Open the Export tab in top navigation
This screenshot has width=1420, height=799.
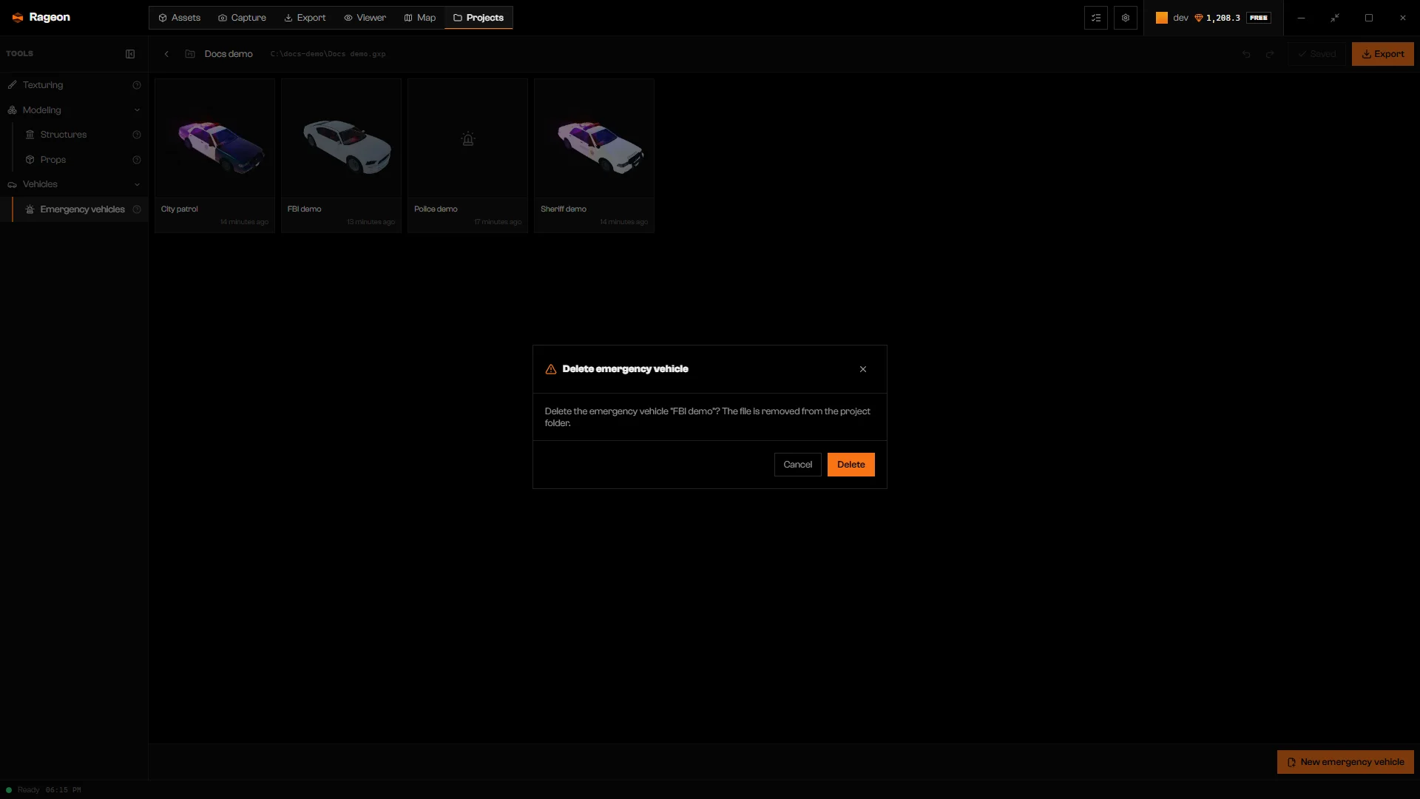[305, 18]
